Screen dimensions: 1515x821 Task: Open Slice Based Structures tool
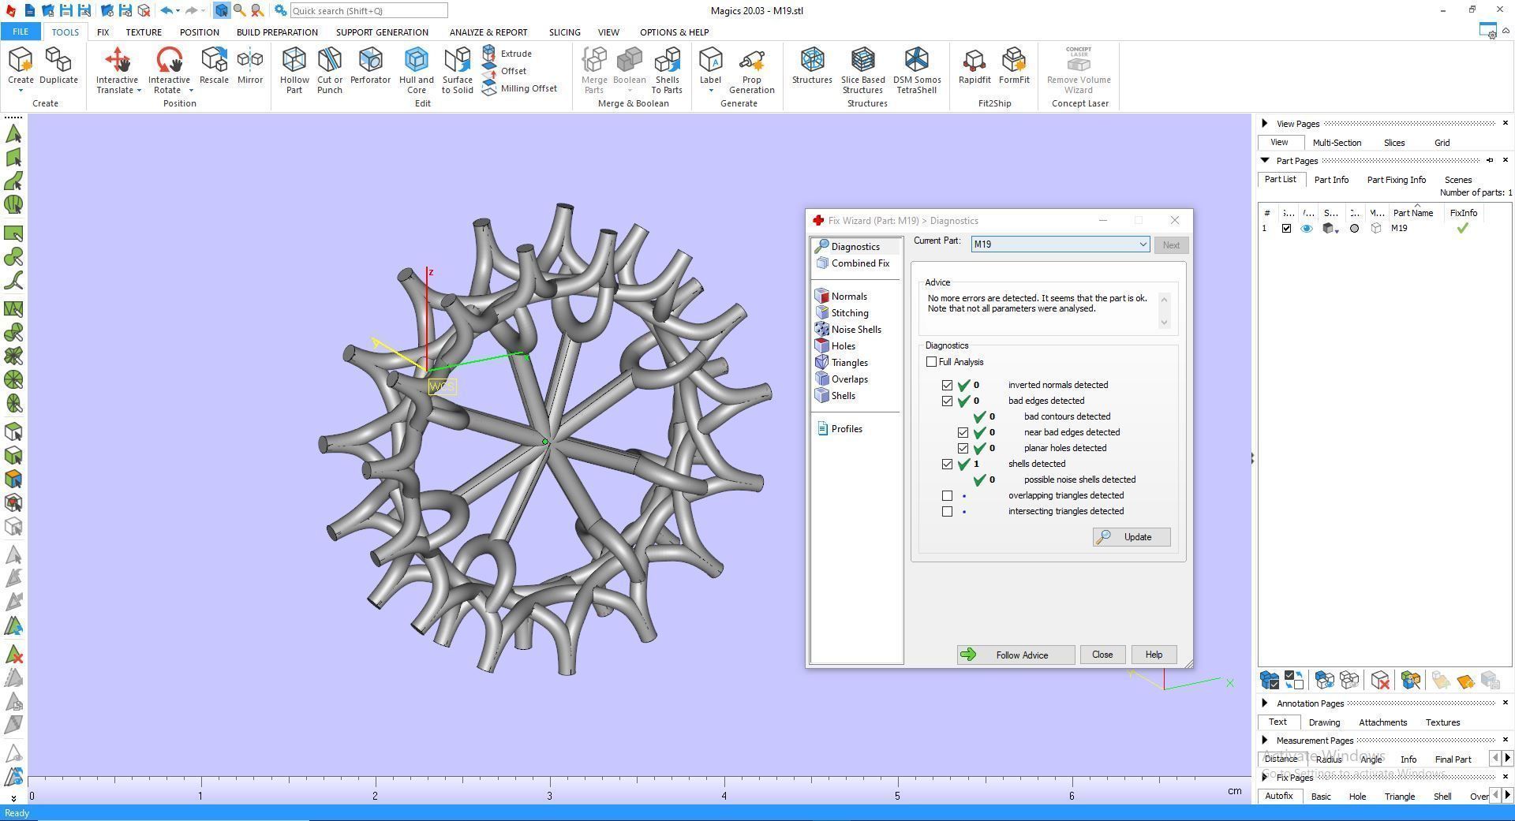[862, 69]
